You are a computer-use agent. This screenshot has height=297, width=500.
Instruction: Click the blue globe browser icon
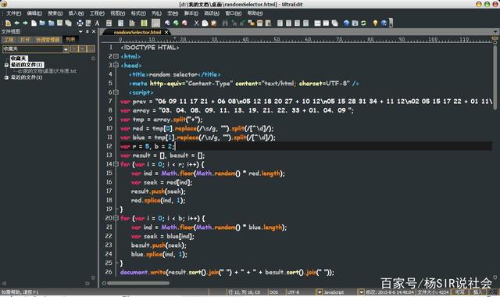[x=346, y=23]
